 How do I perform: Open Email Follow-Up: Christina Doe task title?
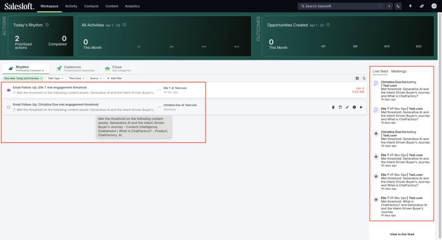click(x=56, y=105)
